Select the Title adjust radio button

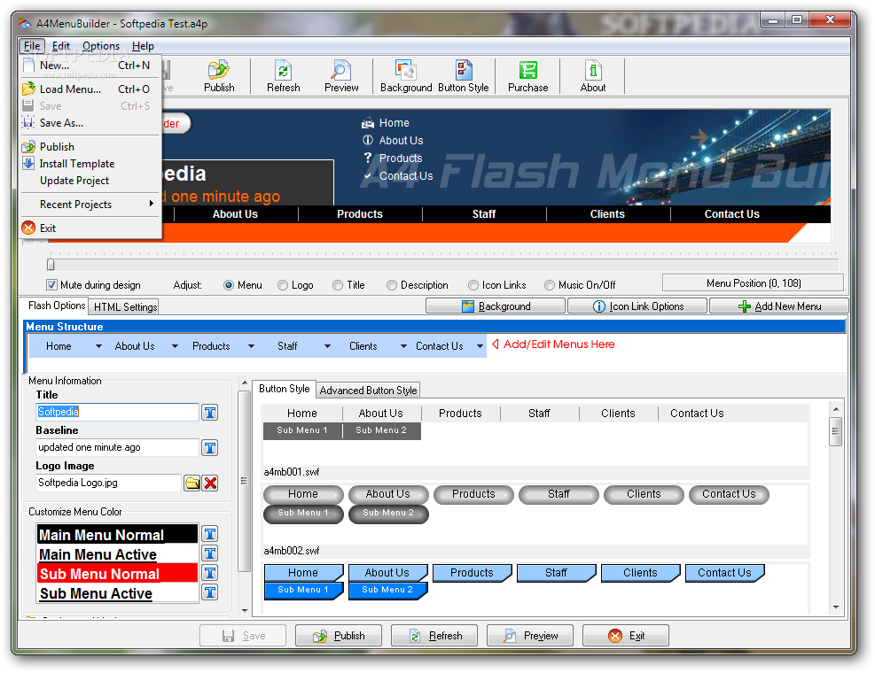click(338, 285)
